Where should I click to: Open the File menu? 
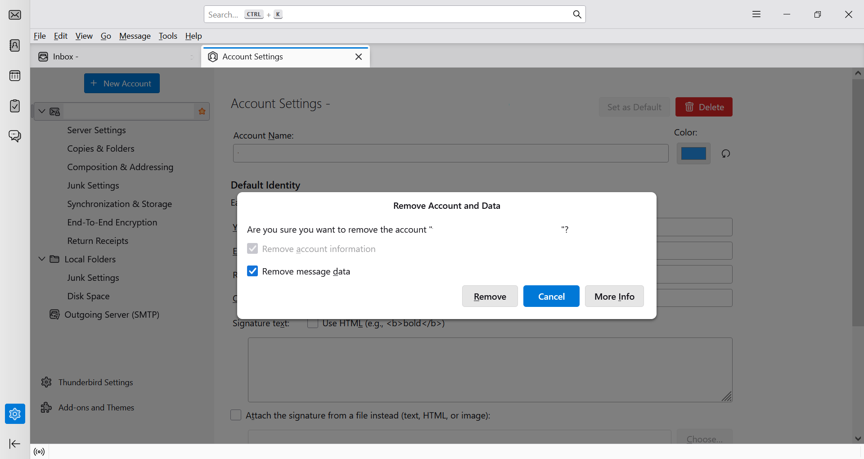click(40, 36)
